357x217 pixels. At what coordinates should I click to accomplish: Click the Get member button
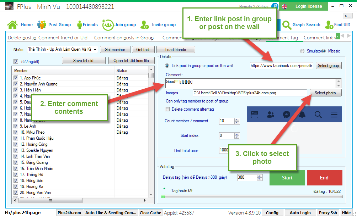115,50
